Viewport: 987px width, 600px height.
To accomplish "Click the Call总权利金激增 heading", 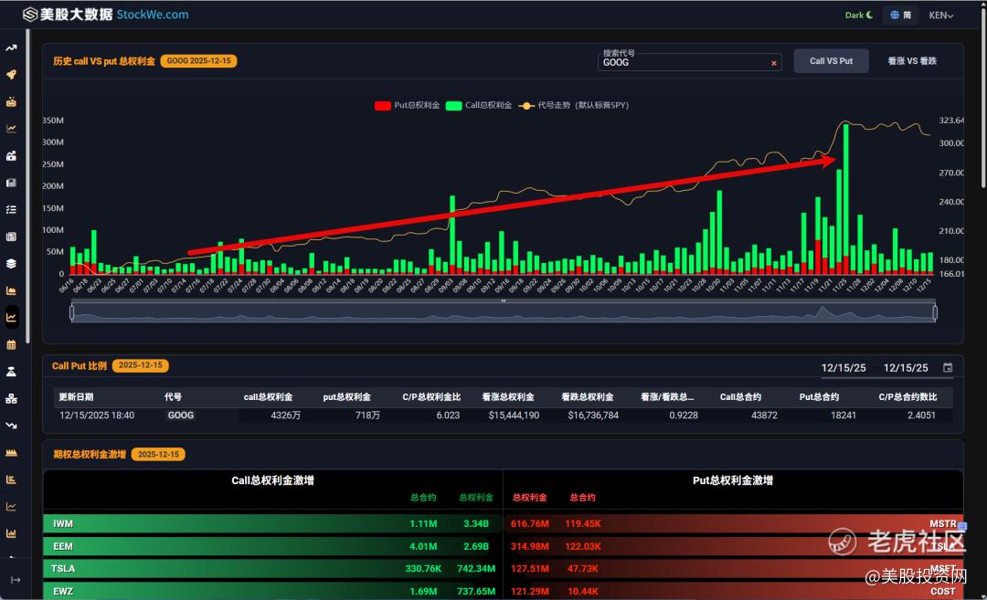I will coord(272,480).
